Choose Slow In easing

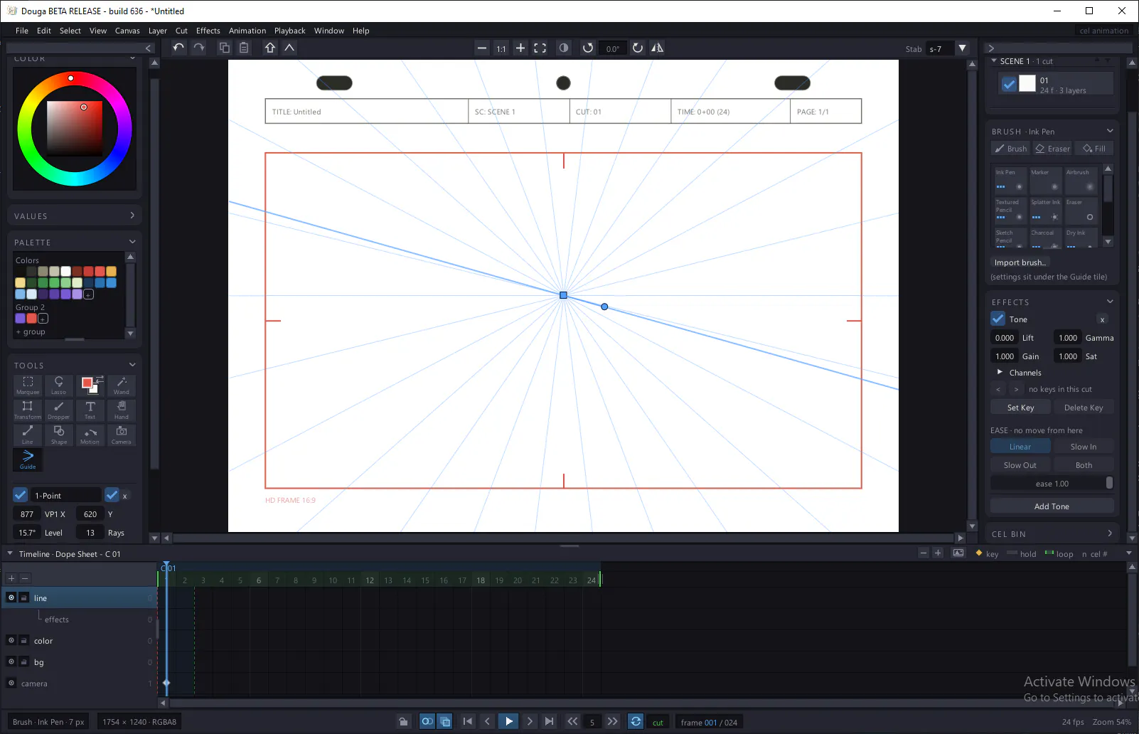click(x=1084, y=447)
